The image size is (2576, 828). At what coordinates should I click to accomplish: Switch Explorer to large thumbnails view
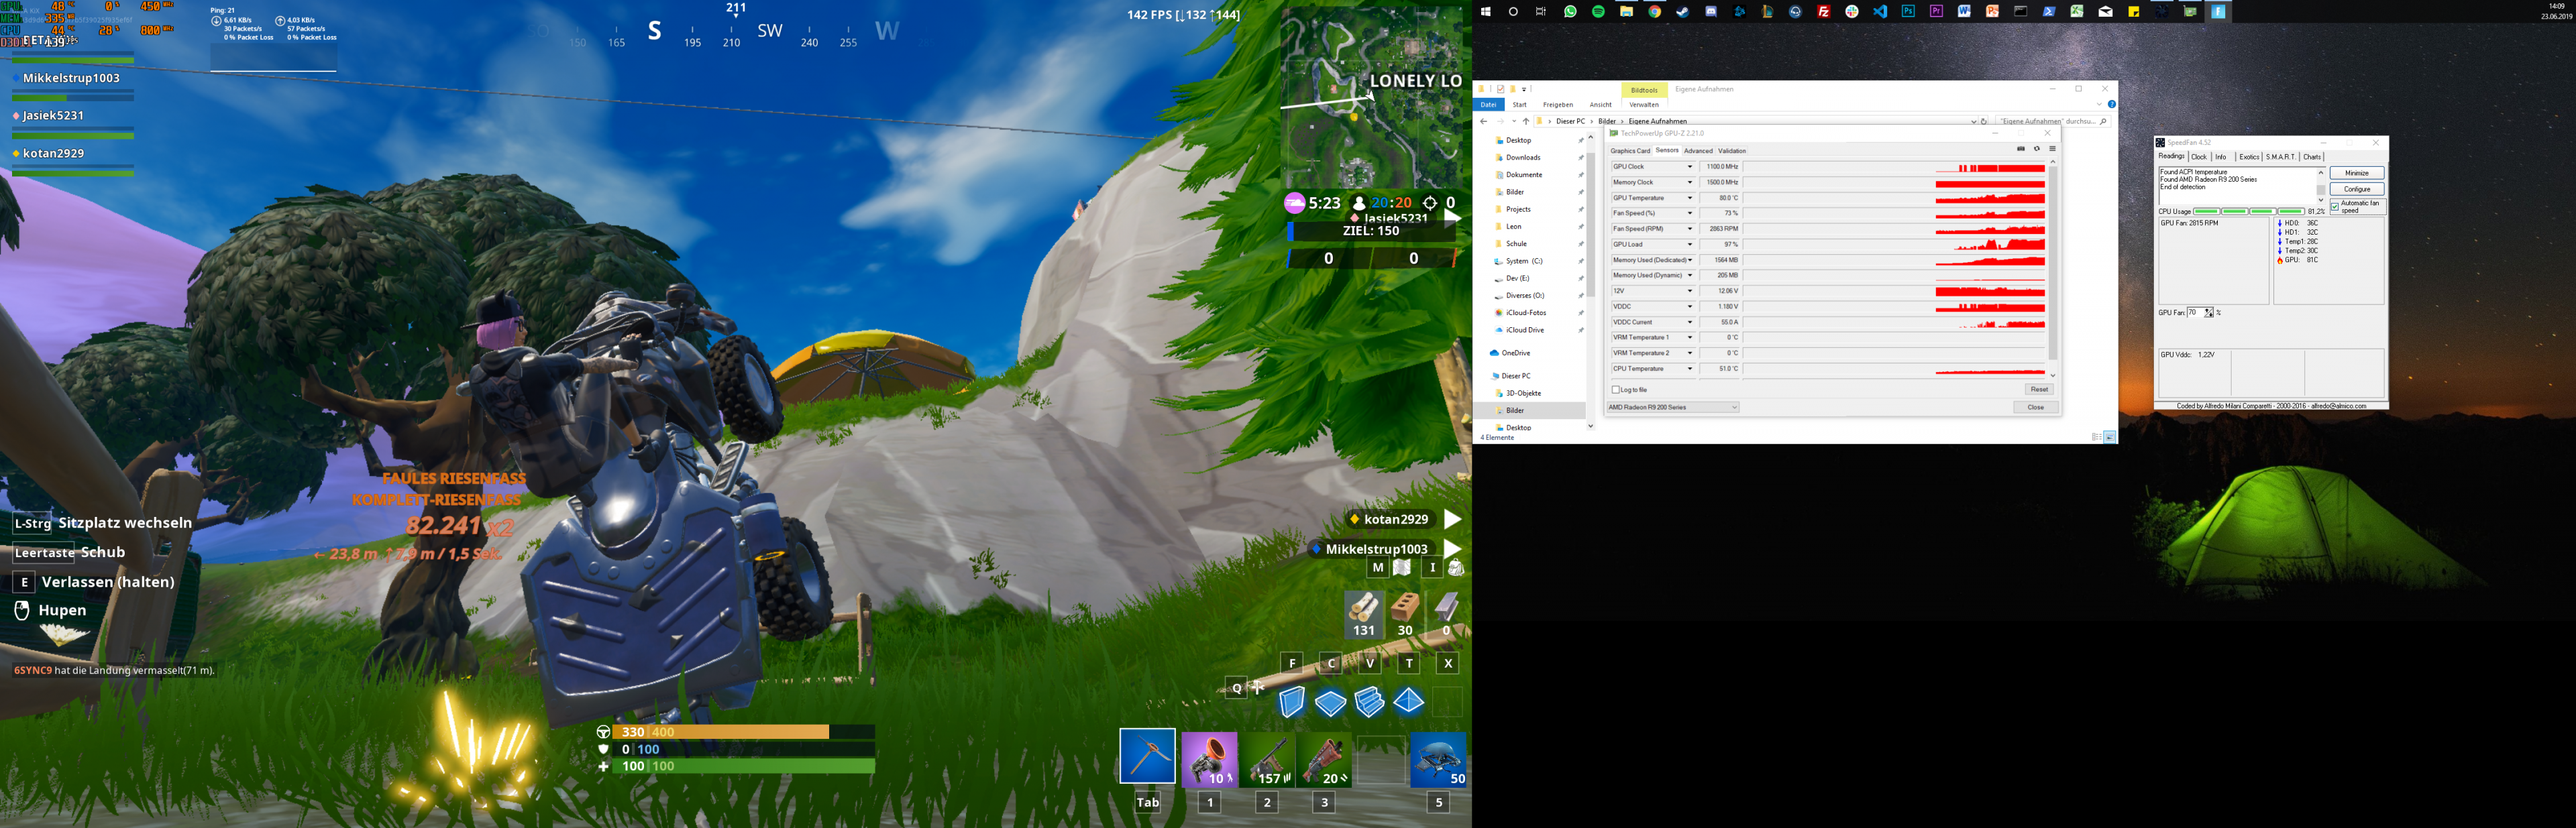click(2109, 437)
